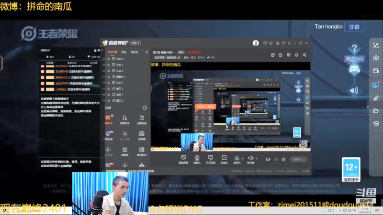Click the share icon above preview

[304, 55]
